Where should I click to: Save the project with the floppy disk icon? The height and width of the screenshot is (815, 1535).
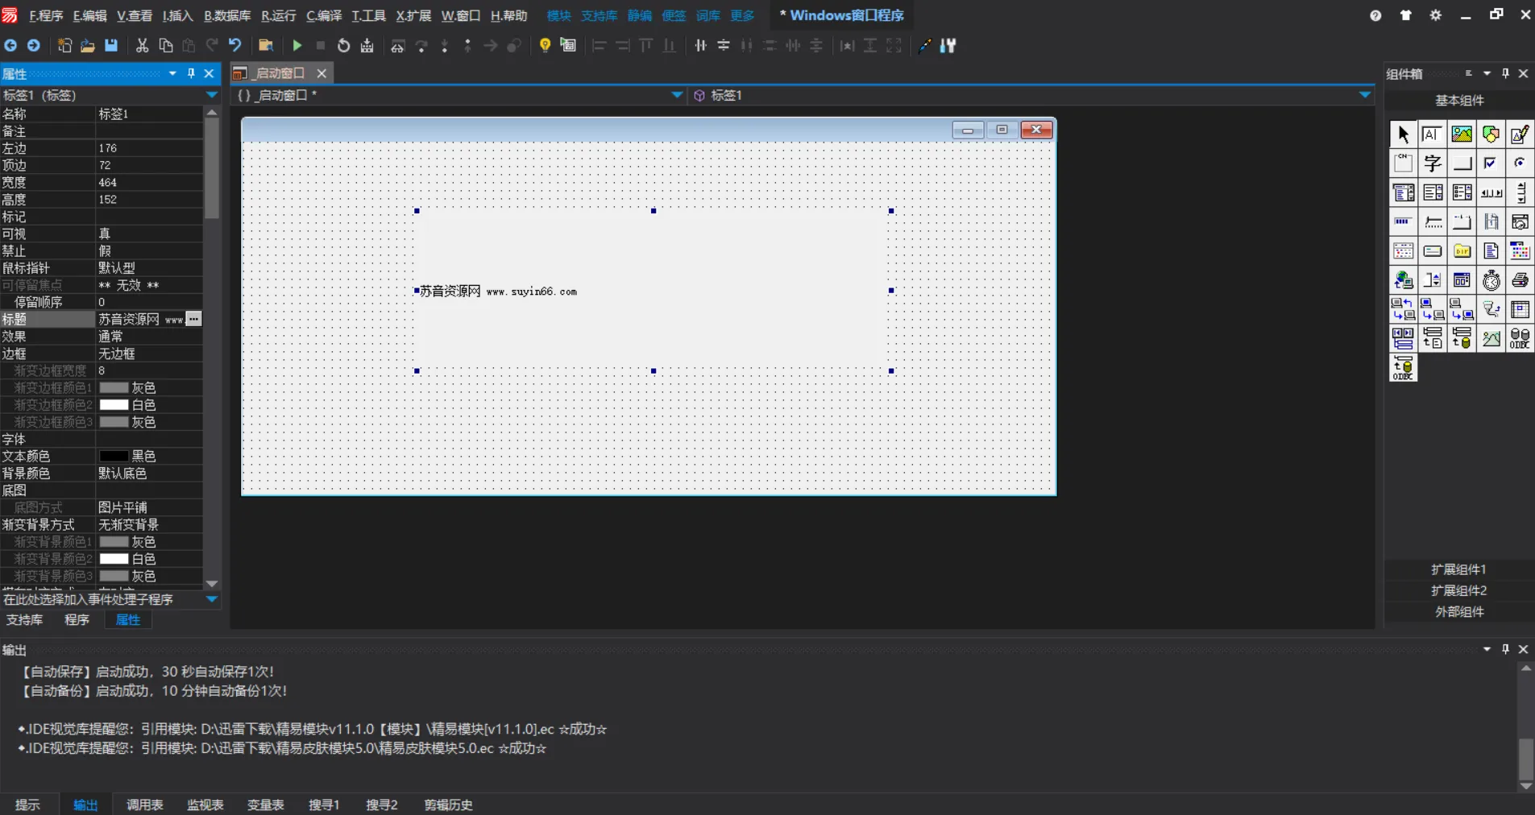[111, 46]
